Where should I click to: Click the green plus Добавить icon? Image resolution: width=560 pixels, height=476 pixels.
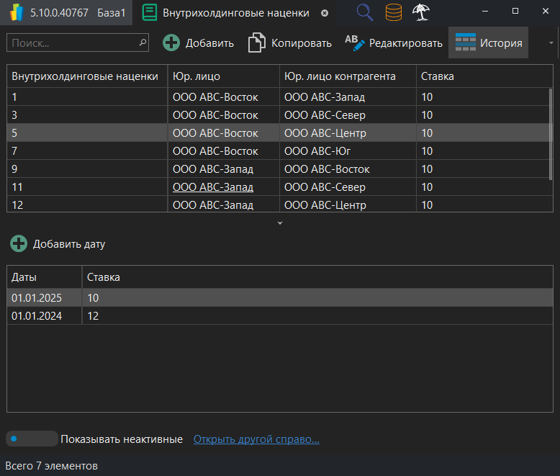(171, 42)
